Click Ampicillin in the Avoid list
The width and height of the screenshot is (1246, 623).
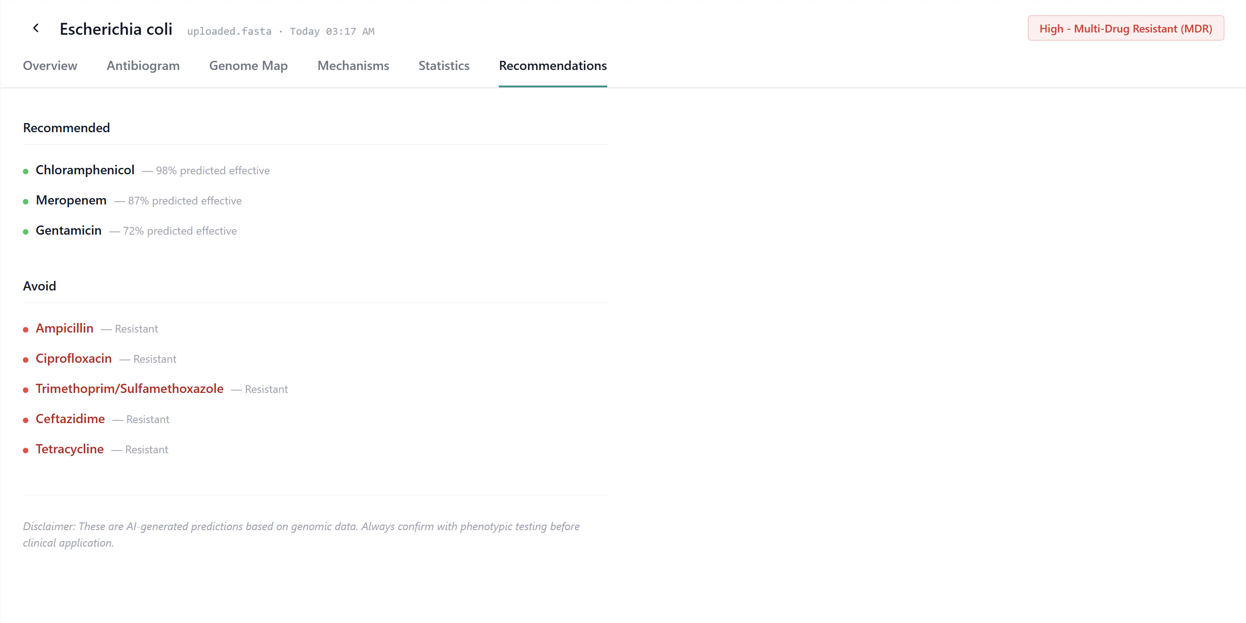coord(65,328)
